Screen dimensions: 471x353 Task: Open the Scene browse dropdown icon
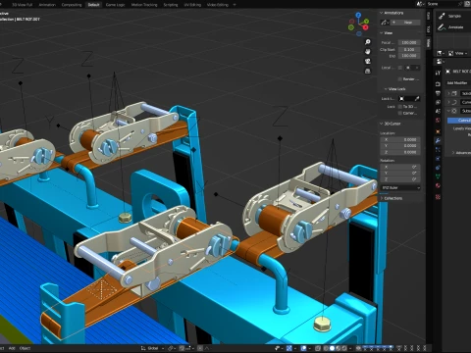coord(421,4)
